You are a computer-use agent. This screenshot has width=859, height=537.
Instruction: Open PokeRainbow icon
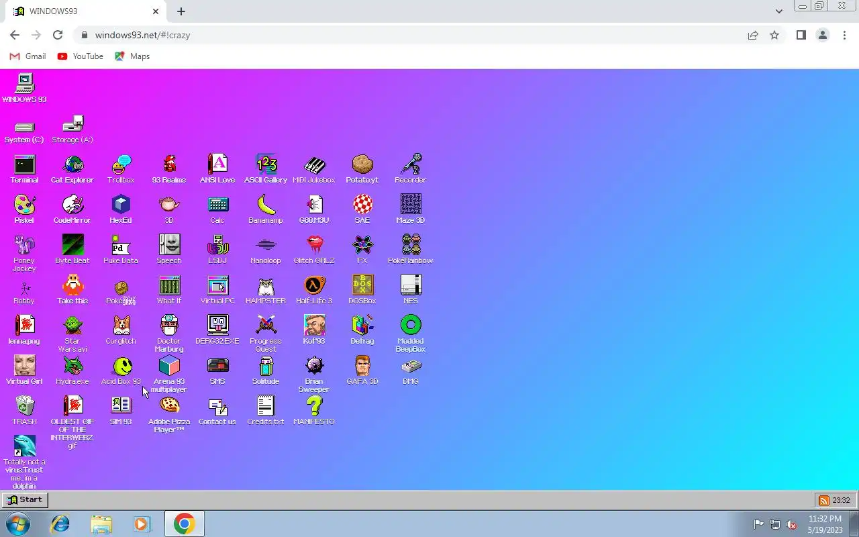(x=411, y=249)
